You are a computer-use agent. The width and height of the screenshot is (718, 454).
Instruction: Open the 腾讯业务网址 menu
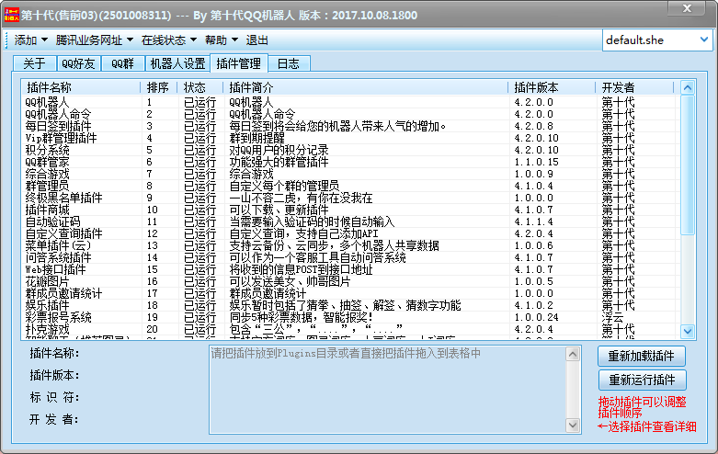tap(95, 40)
